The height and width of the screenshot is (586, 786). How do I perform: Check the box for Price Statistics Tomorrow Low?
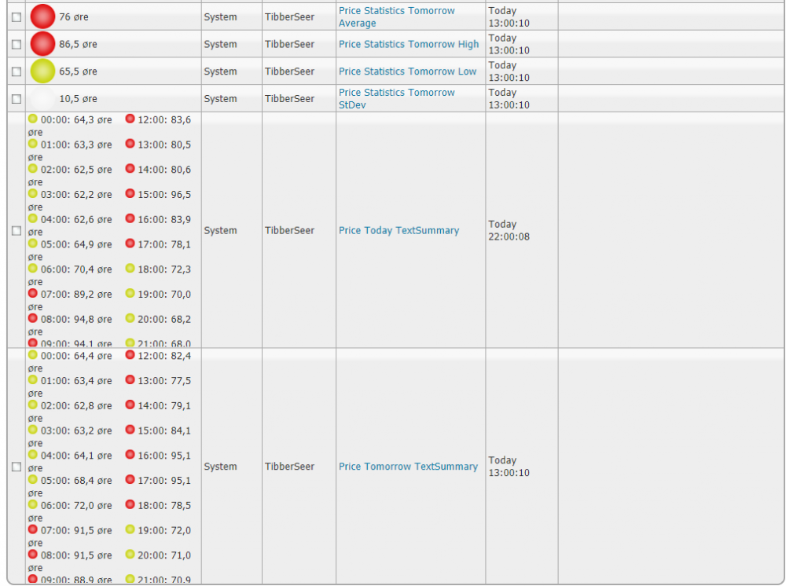[17, 71]
